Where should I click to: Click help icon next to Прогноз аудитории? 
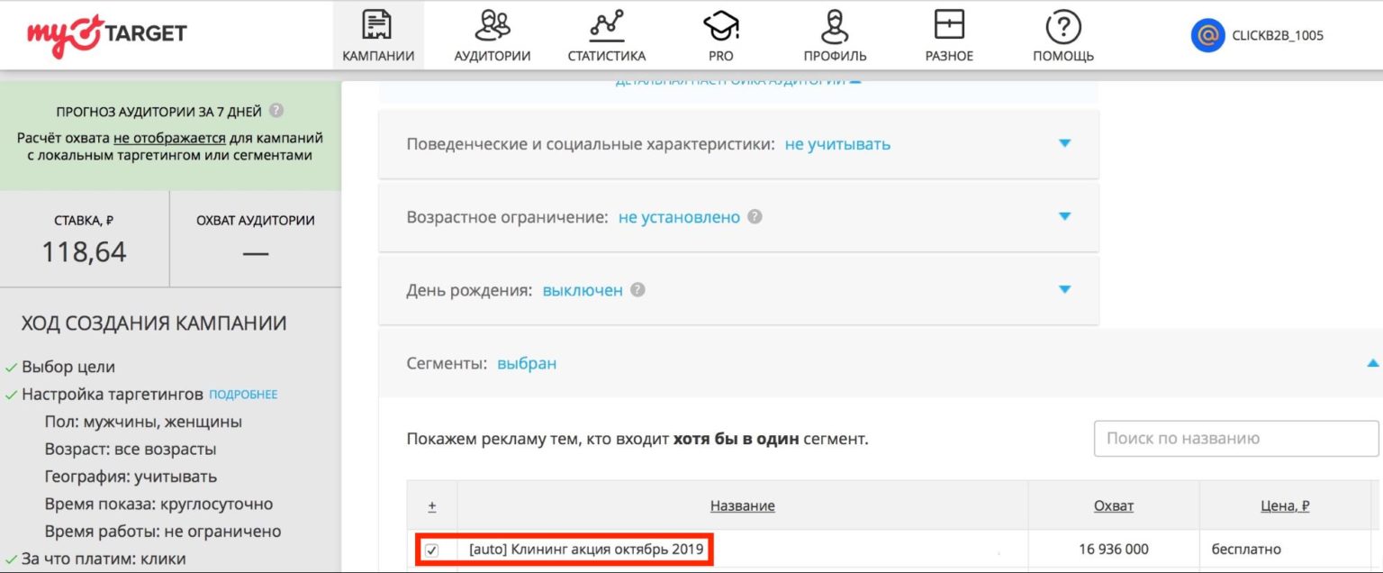(x=276, y=112)
